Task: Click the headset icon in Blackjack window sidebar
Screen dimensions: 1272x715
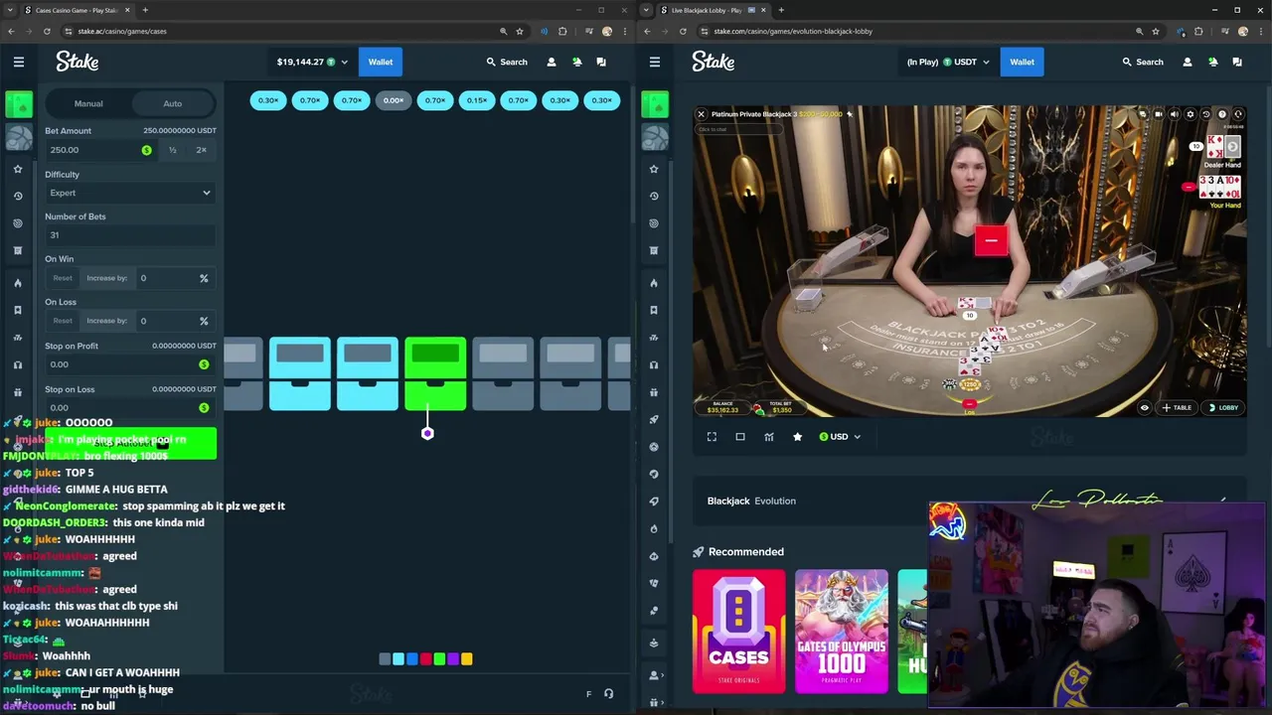Action: (x=654, y=364)
